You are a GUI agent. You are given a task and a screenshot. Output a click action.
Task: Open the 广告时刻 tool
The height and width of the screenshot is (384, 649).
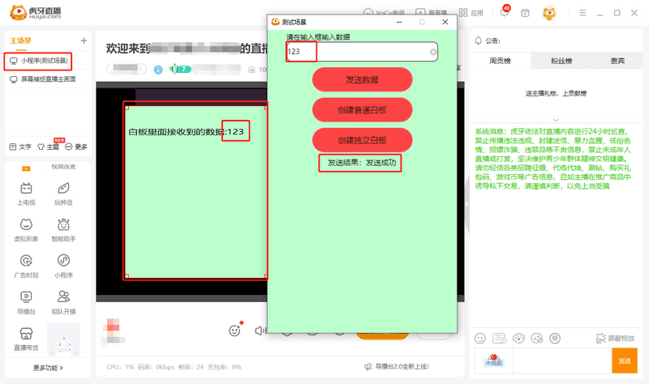pyautogui.click(x=26, y=267)
